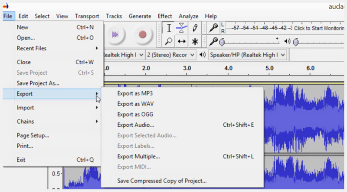Viewport: 347px width, 192px height.
Task: Select the Envelope tool
Action: 182,28
